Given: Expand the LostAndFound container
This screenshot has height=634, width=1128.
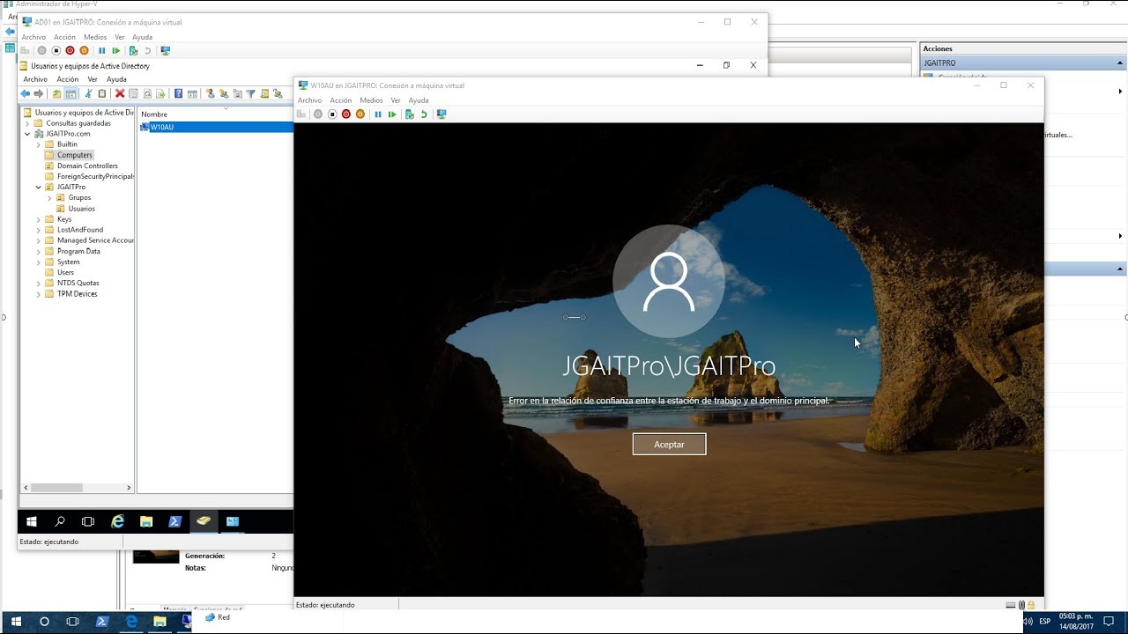Looking at the screenshot, I should 38,230.
